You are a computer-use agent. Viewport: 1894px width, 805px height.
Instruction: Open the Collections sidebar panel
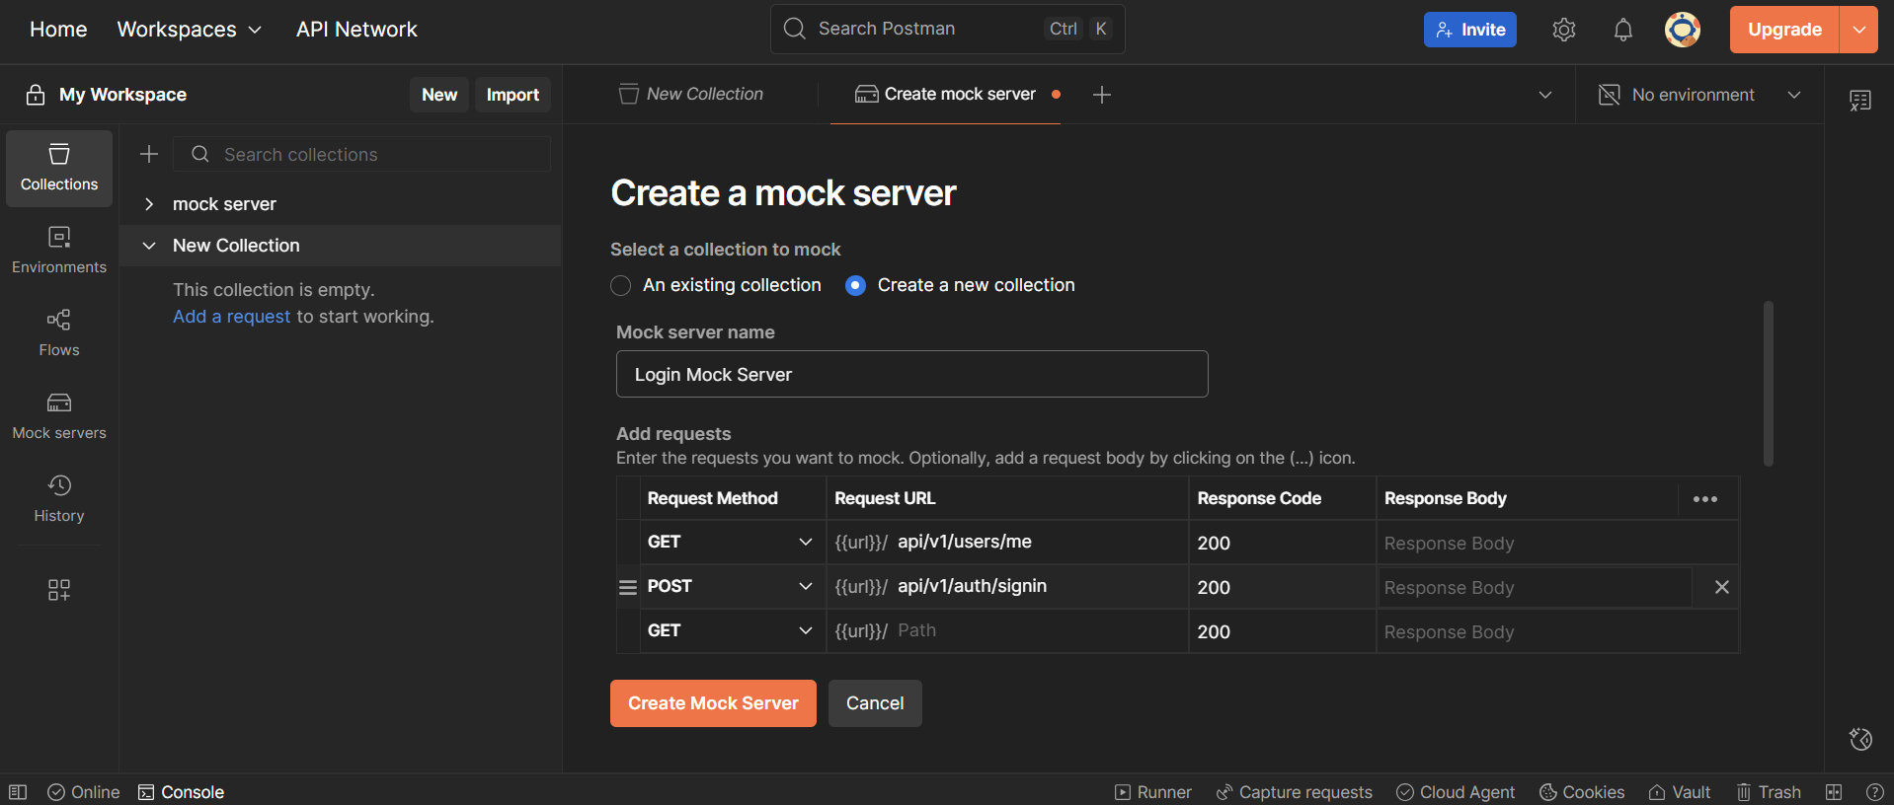coord(59,168)
